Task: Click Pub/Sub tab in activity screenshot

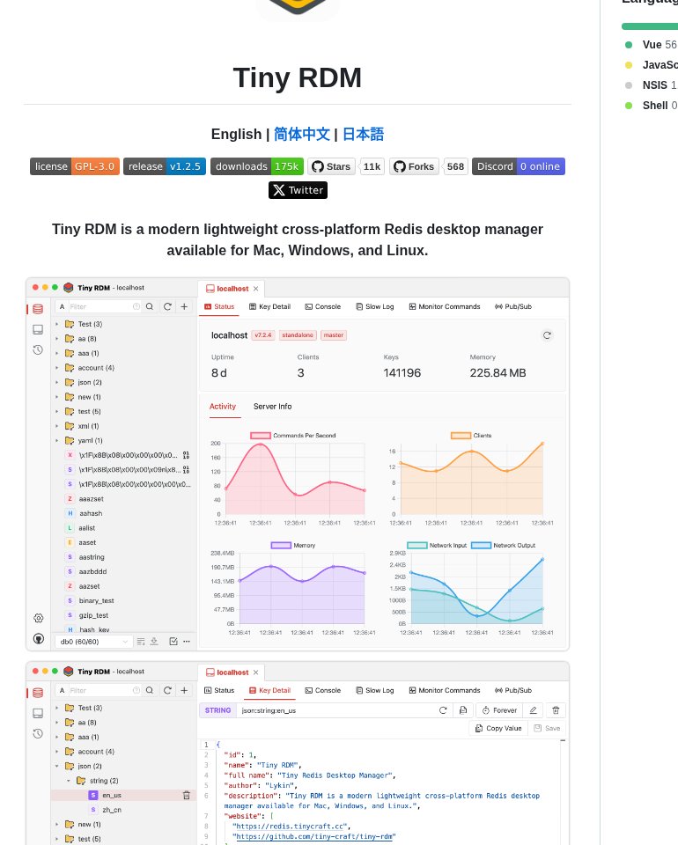Action: (513, 306)
